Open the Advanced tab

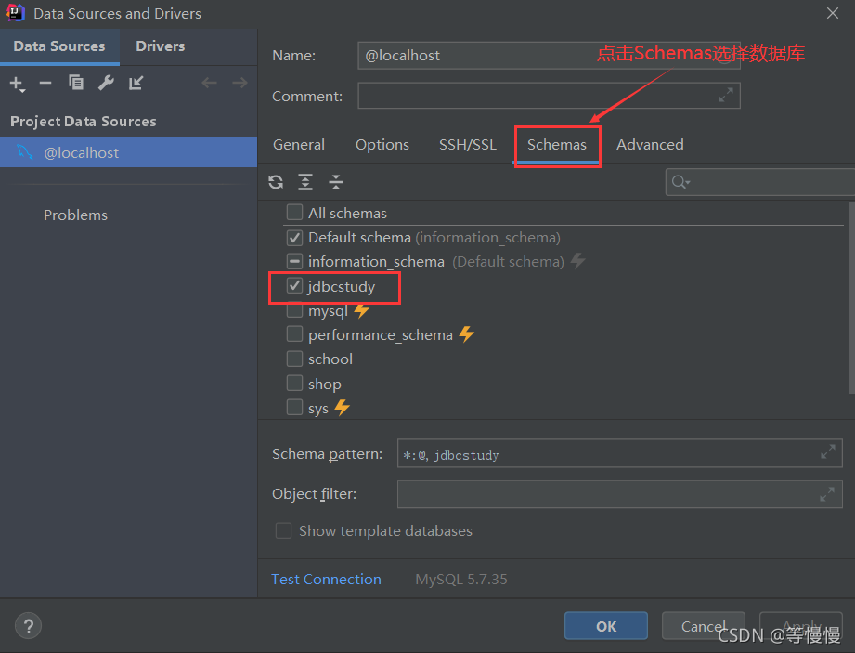650,145
